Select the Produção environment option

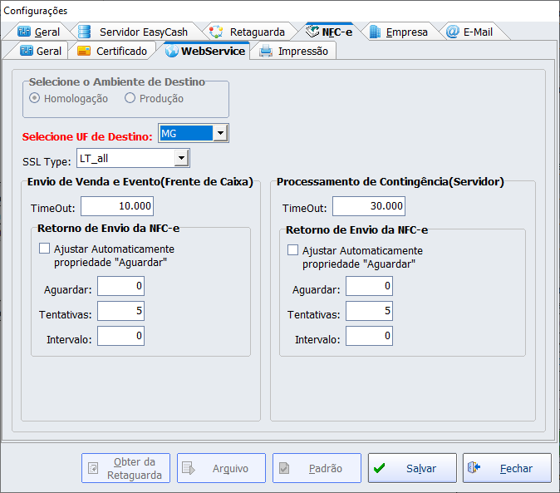(130, 98)
